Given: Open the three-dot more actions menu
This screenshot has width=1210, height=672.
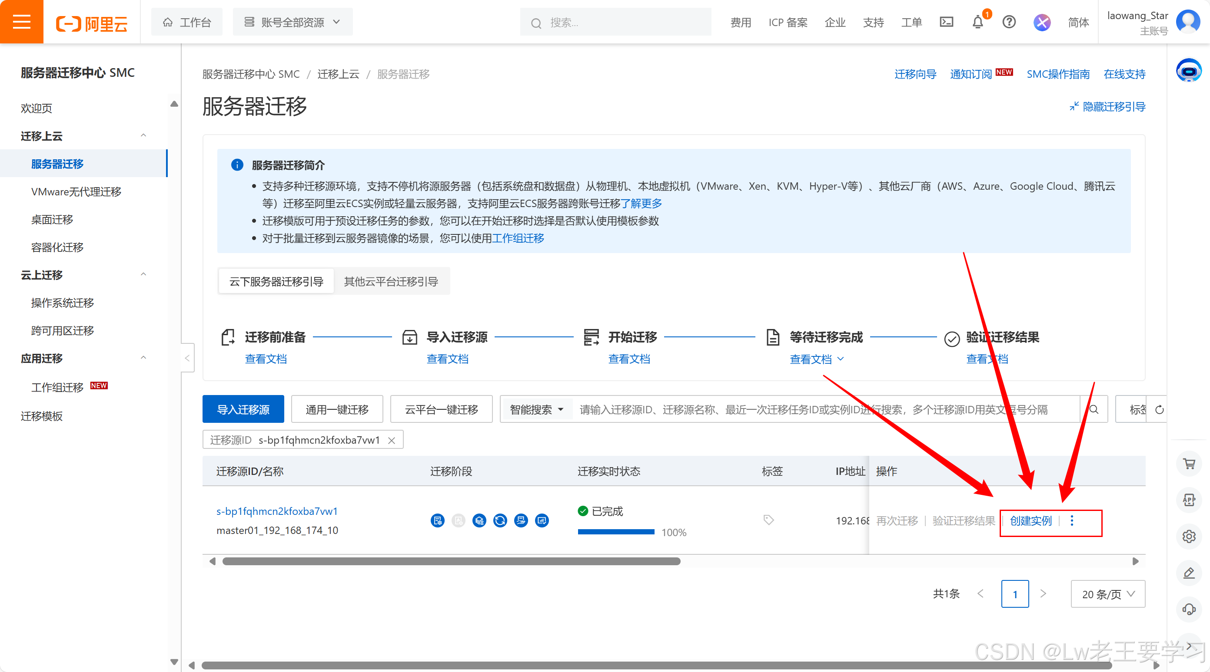Looking at the screenshot, I should point(1072,520).
